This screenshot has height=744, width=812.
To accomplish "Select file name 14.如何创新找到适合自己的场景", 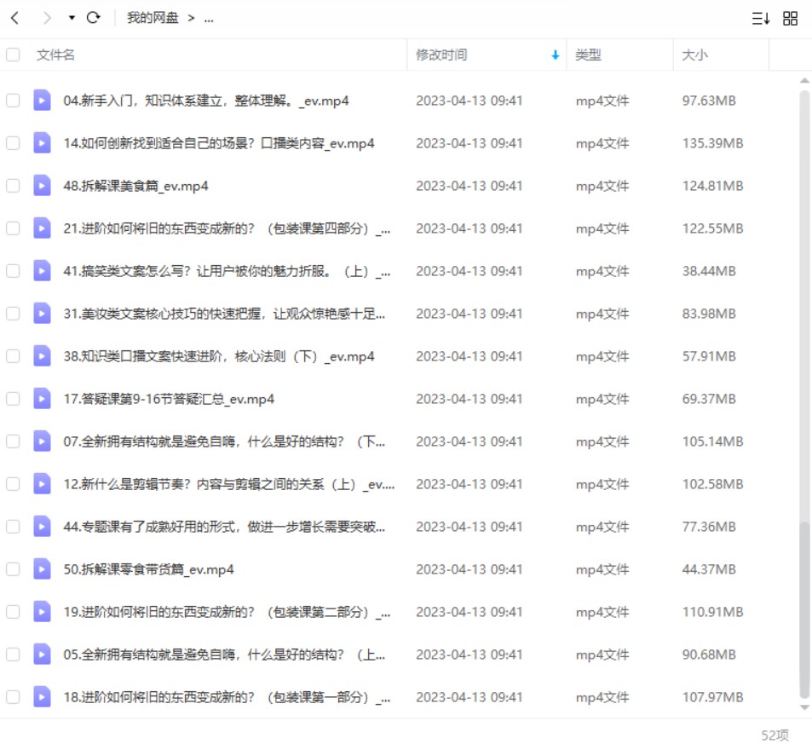I will click(x=218, y=143).
